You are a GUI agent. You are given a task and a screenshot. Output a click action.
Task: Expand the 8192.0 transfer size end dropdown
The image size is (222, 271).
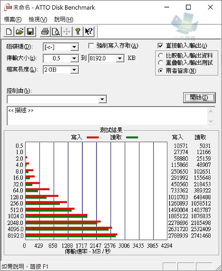pyautogui.click(x=120, y=58)
